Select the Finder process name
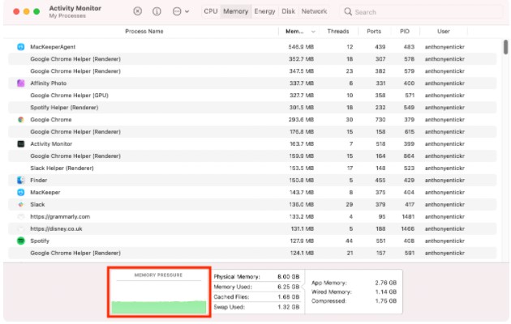Viewport: 511px width, 324px height. tap(38, 180)
